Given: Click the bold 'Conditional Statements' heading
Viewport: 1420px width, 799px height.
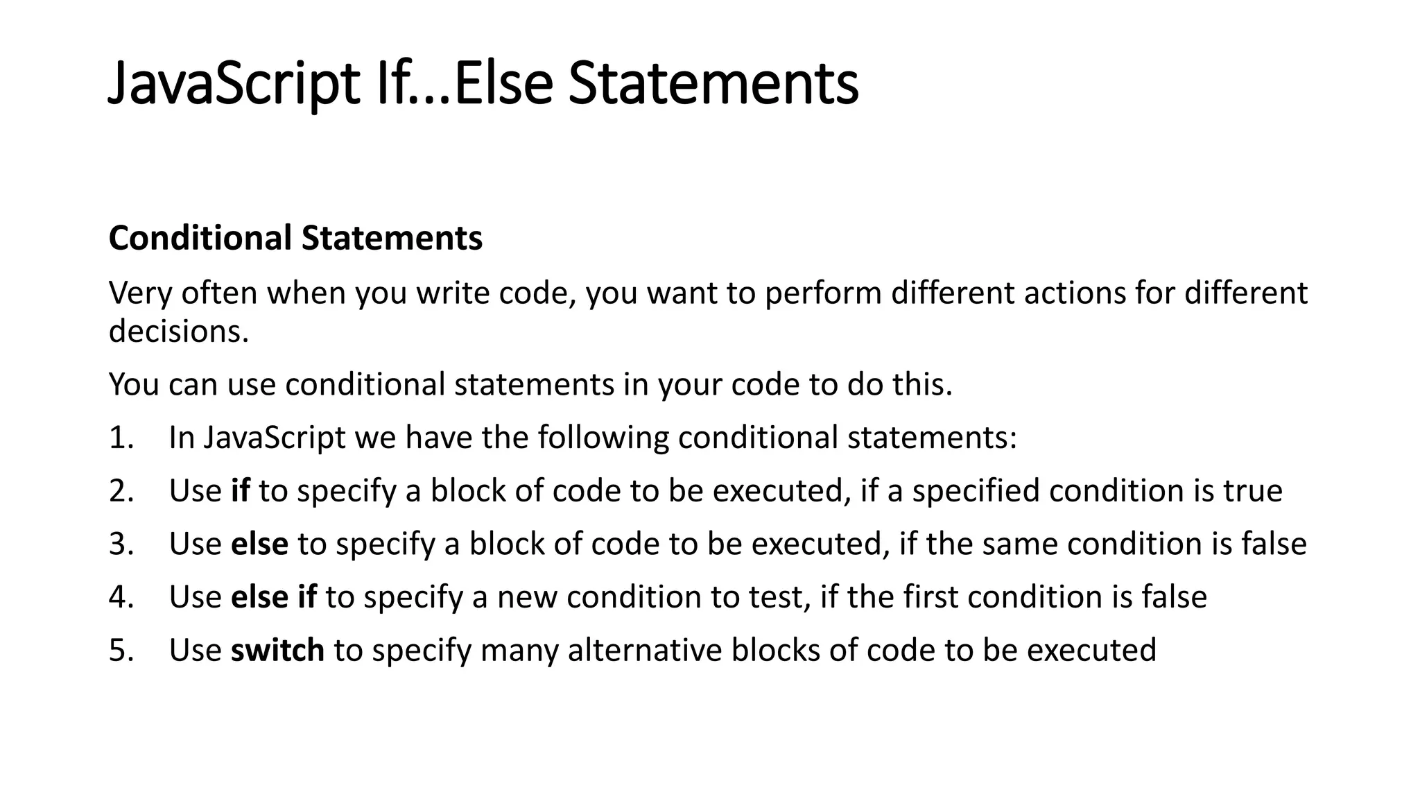Looking at the screenshot, I should click(x=295, y=238).
